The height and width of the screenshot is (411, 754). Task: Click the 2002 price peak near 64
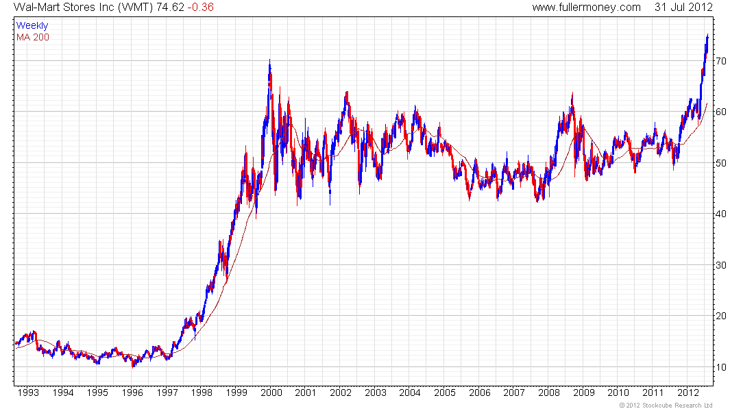[346, 96]
